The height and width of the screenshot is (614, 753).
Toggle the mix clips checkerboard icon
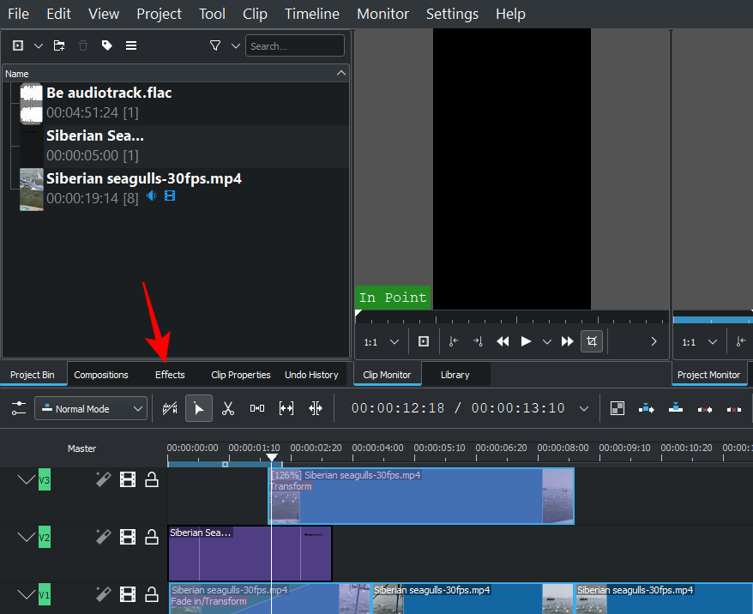[x=617, y=408]
